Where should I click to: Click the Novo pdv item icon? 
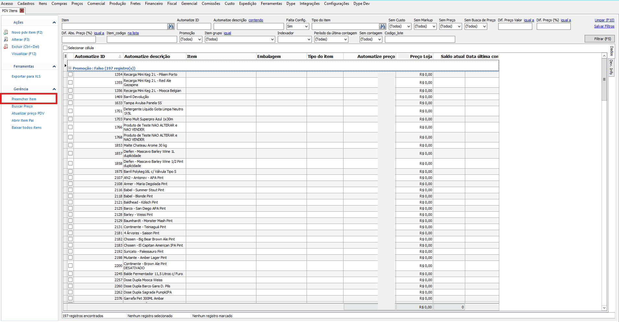point(6,32)
